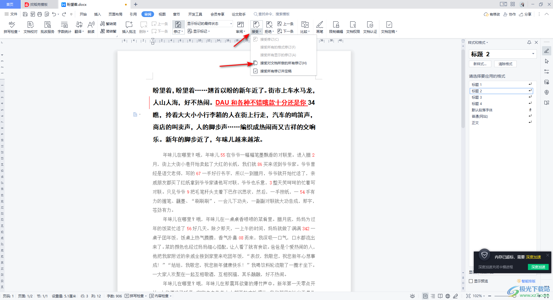Open 批改服务 correction service
The height and width of the screenshot is (300, 553).
click(48, 27)
